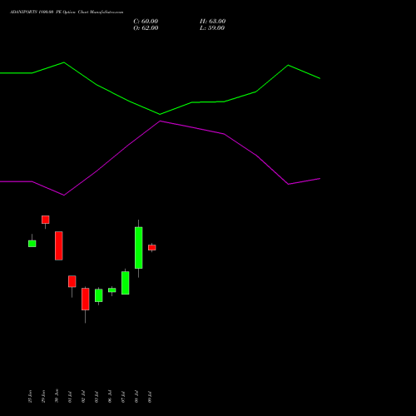Click the 06 Jul date label
The image size is (416, 416).
coord(110,397)
